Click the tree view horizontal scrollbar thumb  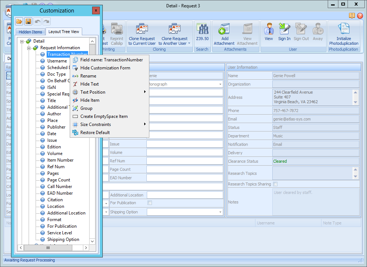point(48,248)
